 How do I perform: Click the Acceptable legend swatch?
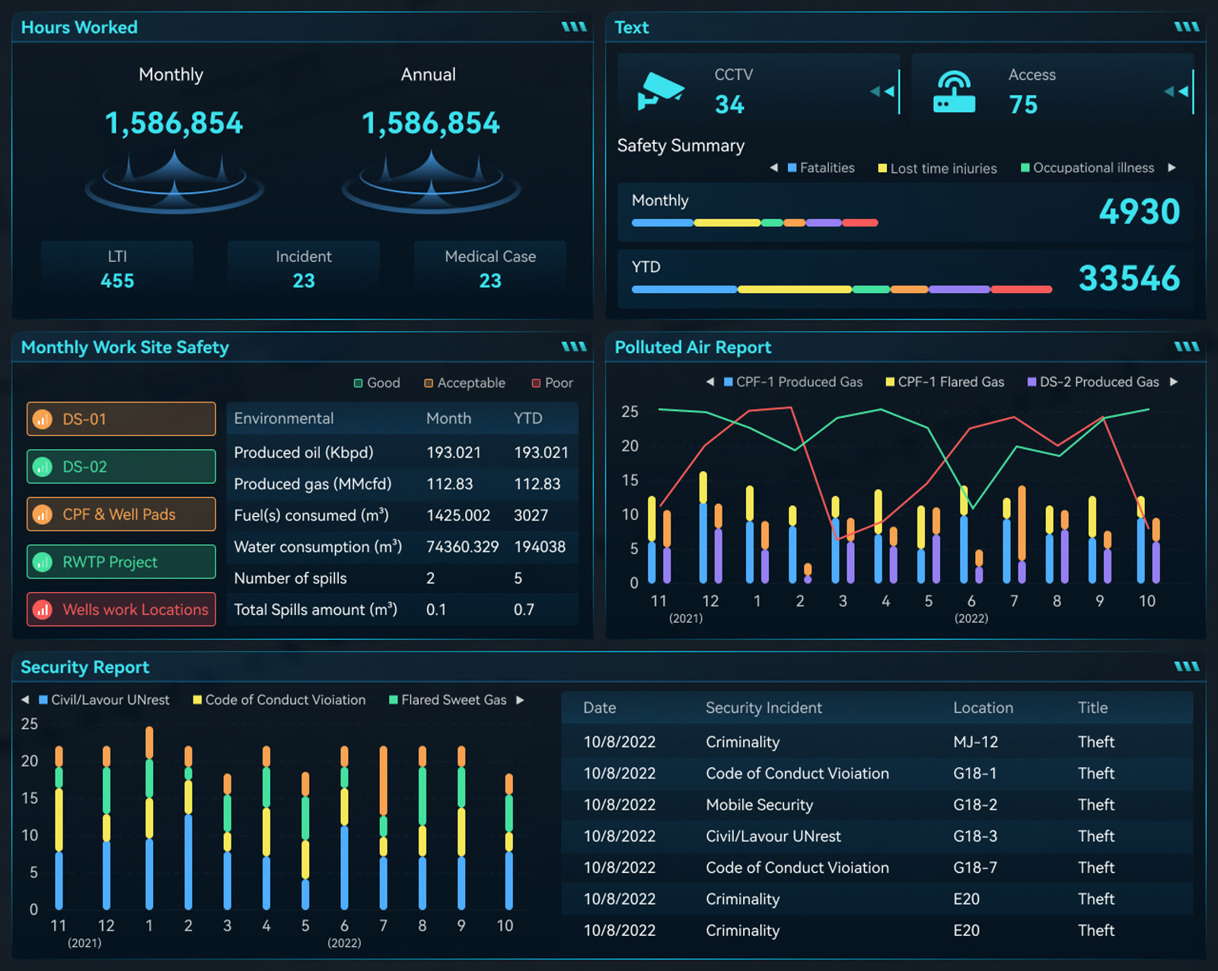tap(429, 383)
